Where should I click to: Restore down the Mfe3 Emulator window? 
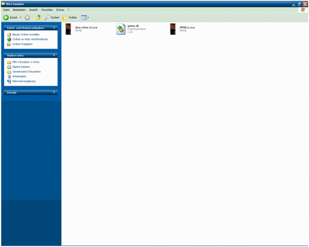[x=299, y=4]
